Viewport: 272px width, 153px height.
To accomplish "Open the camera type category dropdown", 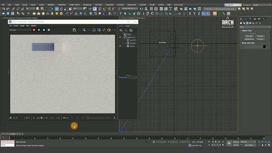I will coord(255,27).
